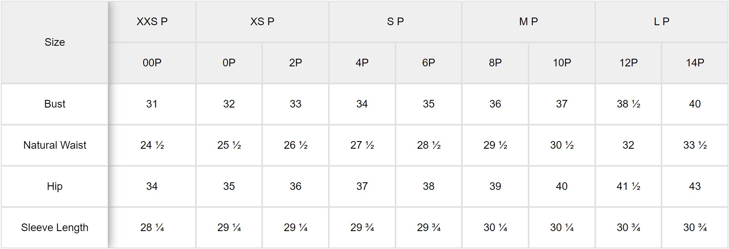Select the 28 ¼ sleeve length value
This screenshot has height=249, width=729.
tap(152, 228)
